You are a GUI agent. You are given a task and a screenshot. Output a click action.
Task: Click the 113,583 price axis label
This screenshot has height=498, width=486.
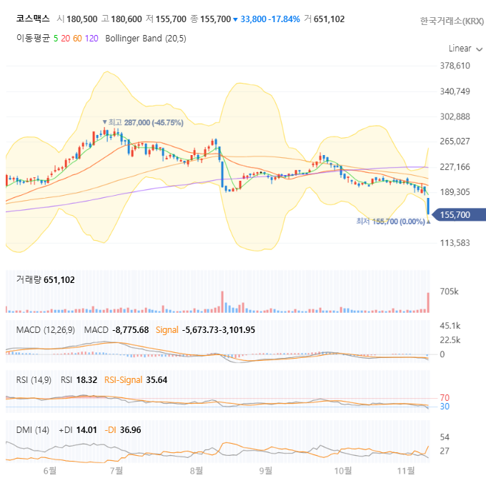pyautogui.click(x=455, y=243)
